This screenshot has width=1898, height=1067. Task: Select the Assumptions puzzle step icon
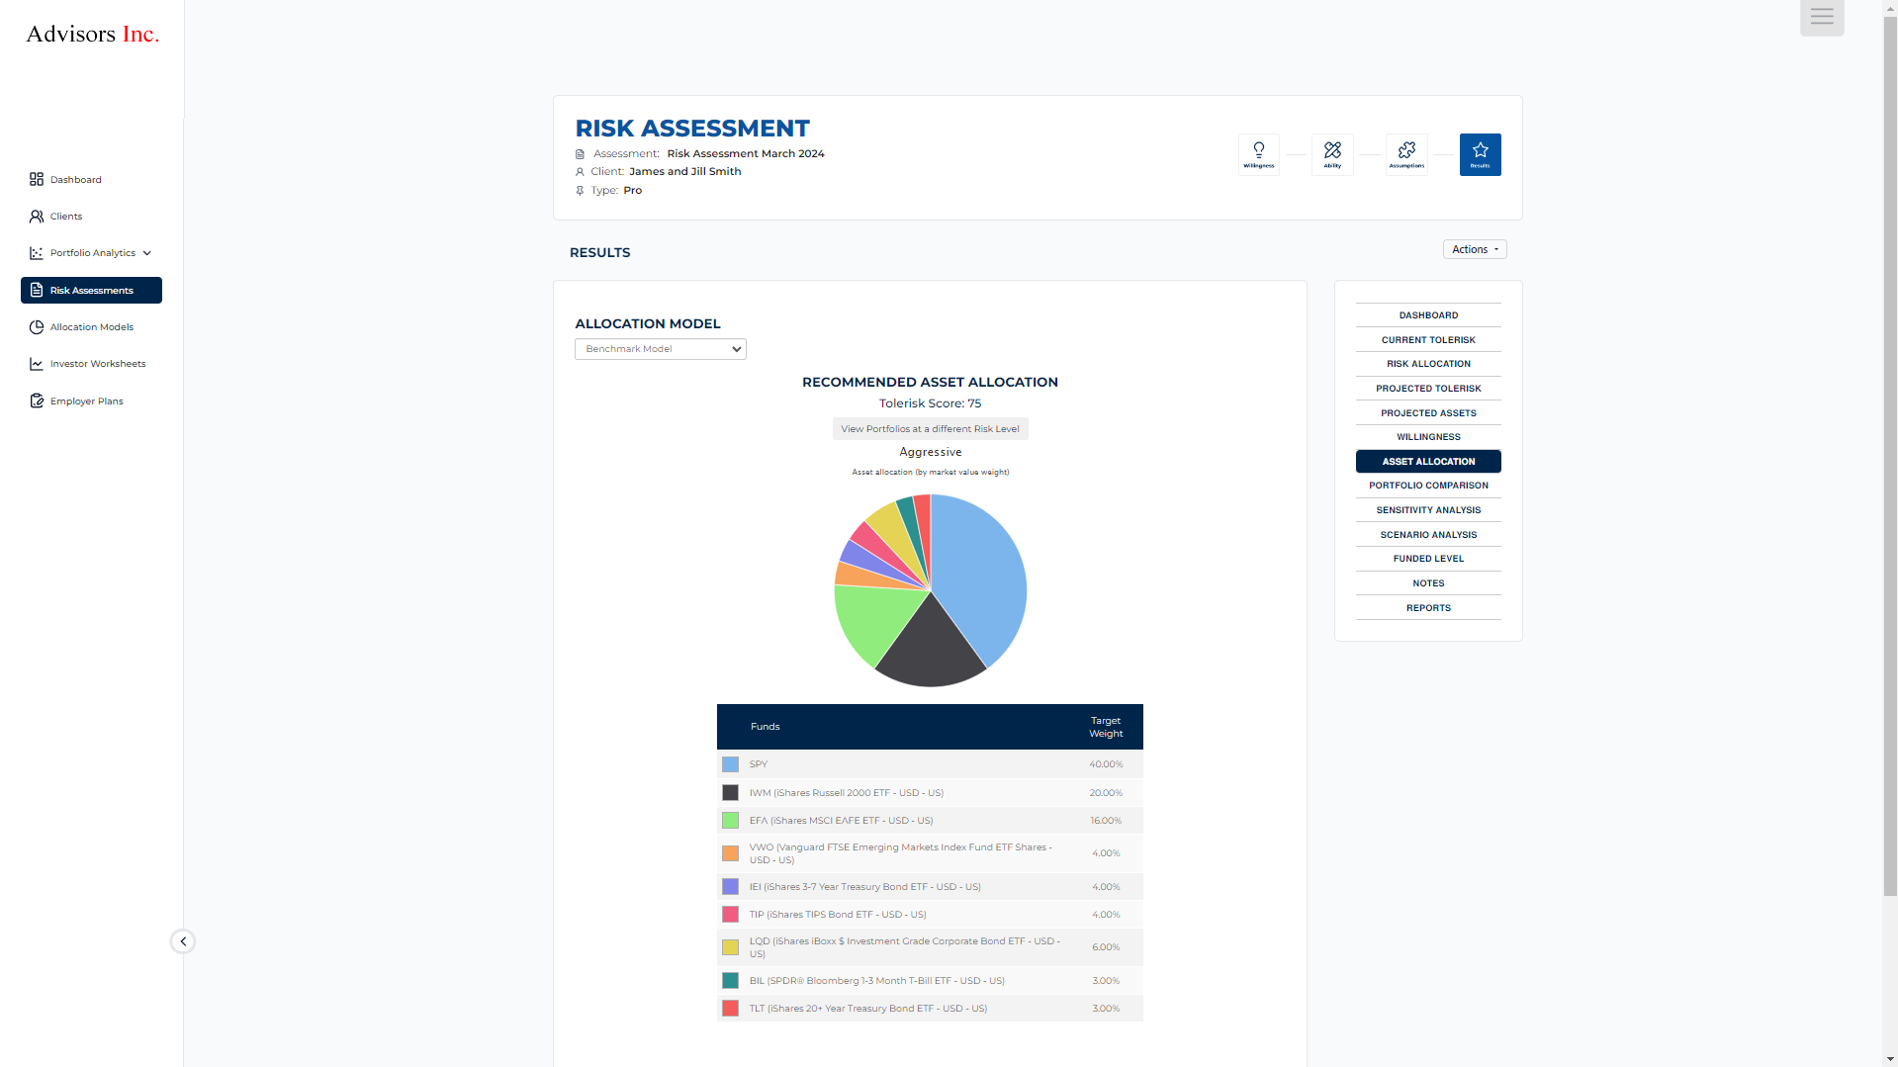(1406, 154)
